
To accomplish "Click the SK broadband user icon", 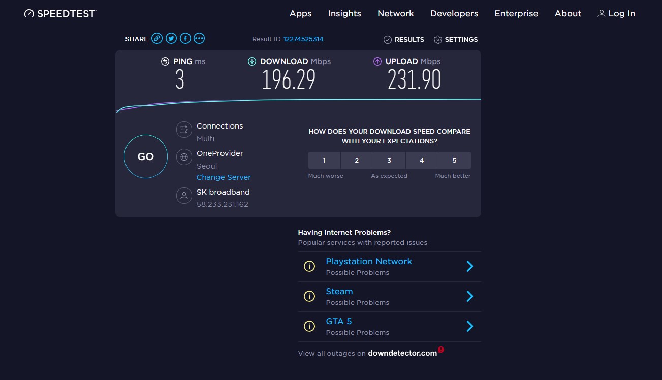I will [x=184, y=196].
